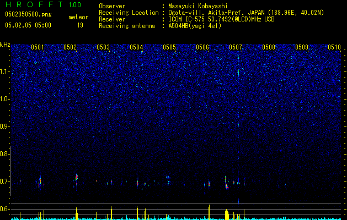The width and height of the screenshot is (347, 220).
Task: Click the Receiving Location label
Action: tap(129, 13)
